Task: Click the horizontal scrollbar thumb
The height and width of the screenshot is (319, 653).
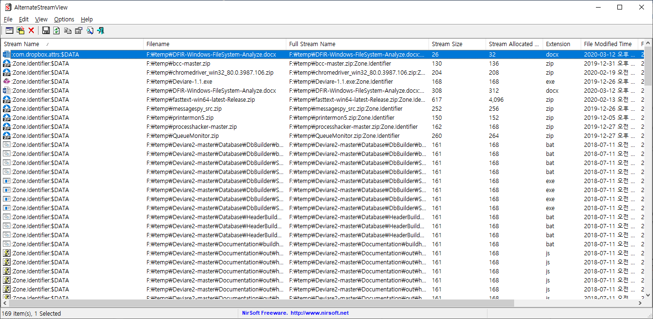Action: pos(262,303)
